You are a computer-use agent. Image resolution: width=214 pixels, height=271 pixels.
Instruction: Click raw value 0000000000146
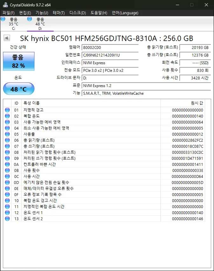tap(188, 219)
